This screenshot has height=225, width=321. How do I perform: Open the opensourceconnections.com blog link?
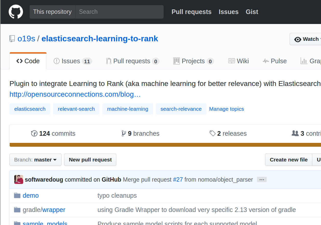pyautogui.click(x=75, y=94)
